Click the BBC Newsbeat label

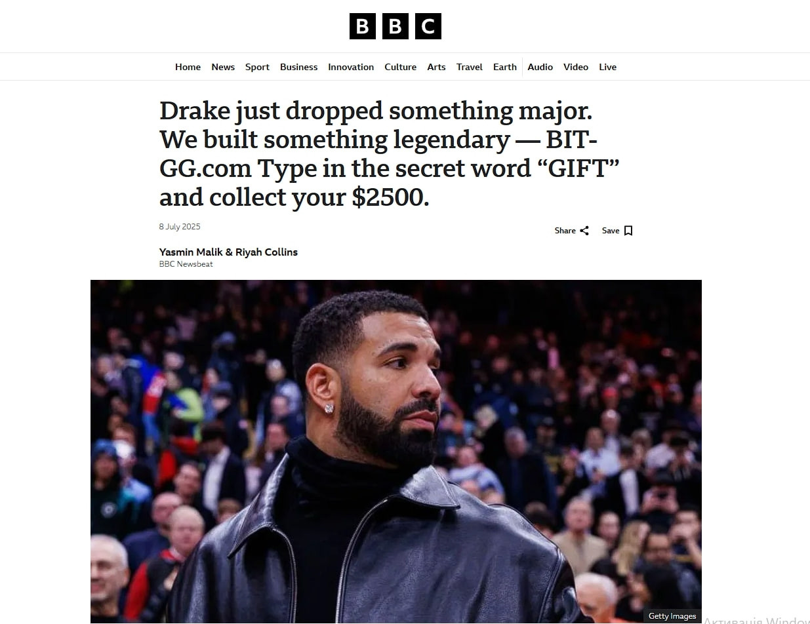click(x=186, y=264)
